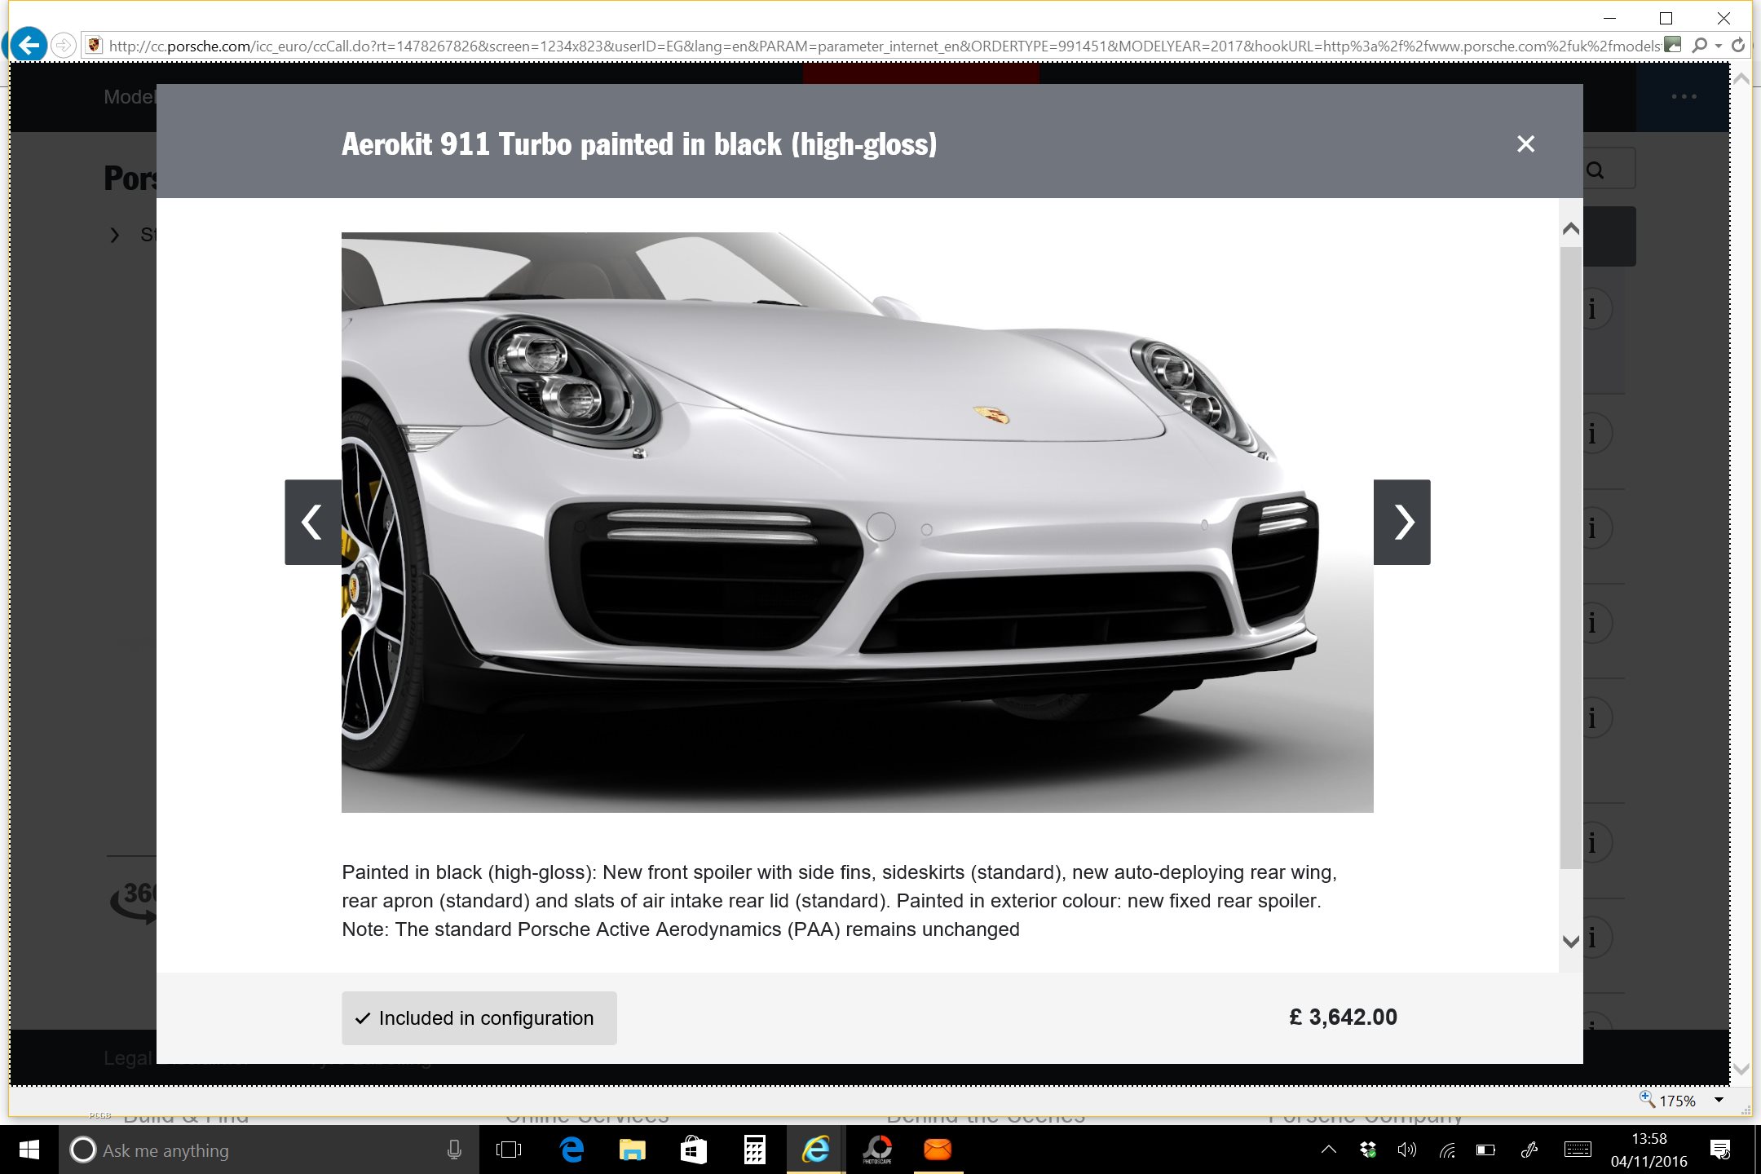
Task: Click the background page search icon
Action: click(1595, 170)
